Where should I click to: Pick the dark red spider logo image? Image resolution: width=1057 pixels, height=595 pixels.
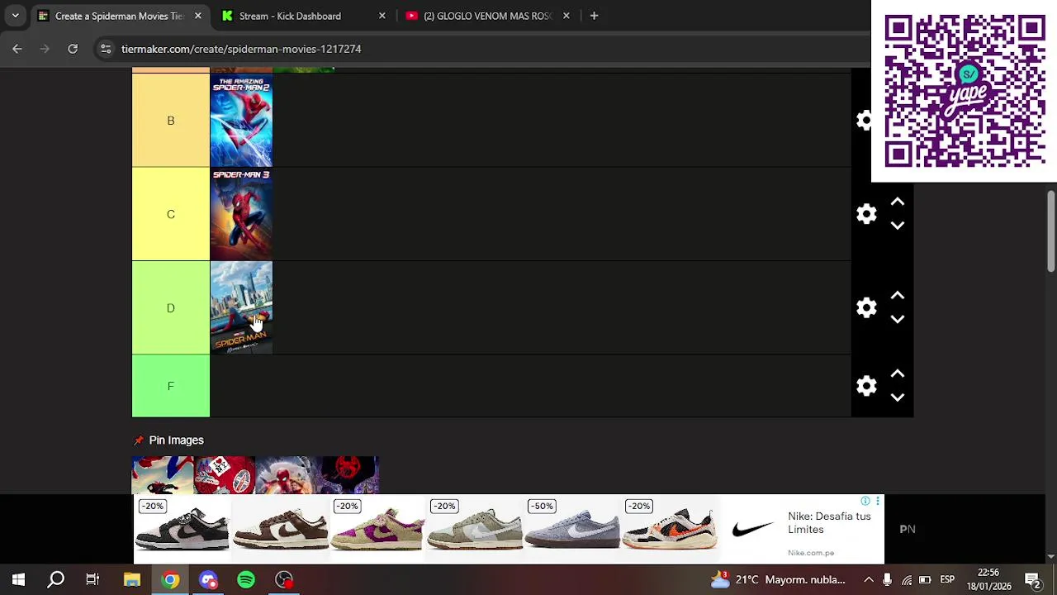[348, 475]
